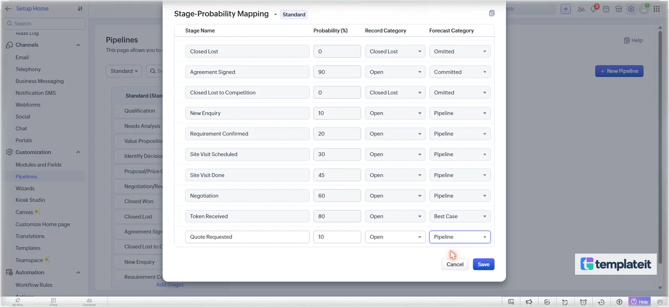Open Record Category dropdown for Closed Lost to Competition
The height and width of the screenshot is (307, 669).
pyautogui.click(x=395, y=92)
